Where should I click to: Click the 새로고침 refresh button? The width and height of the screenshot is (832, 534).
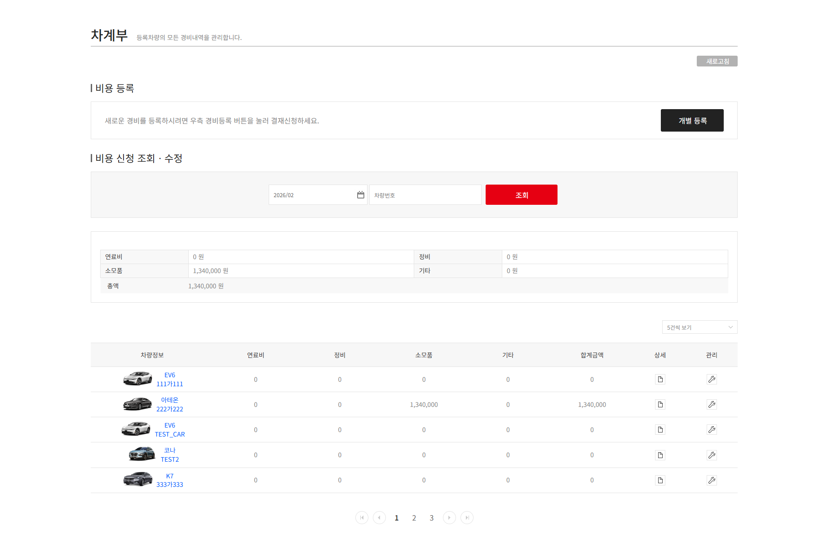717,61
